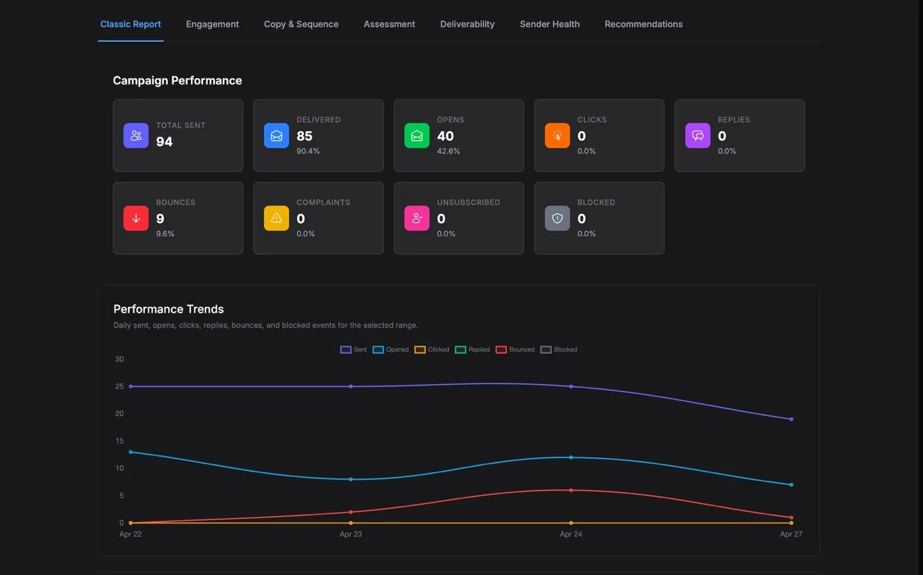
Task: Click the Opened data point at Apr 23
Action: (x=351, y=479)
